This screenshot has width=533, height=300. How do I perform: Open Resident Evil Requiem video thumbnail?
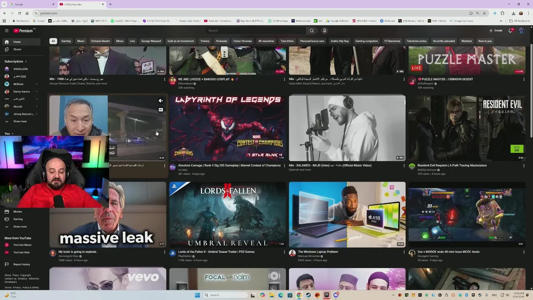click(467, 128)
